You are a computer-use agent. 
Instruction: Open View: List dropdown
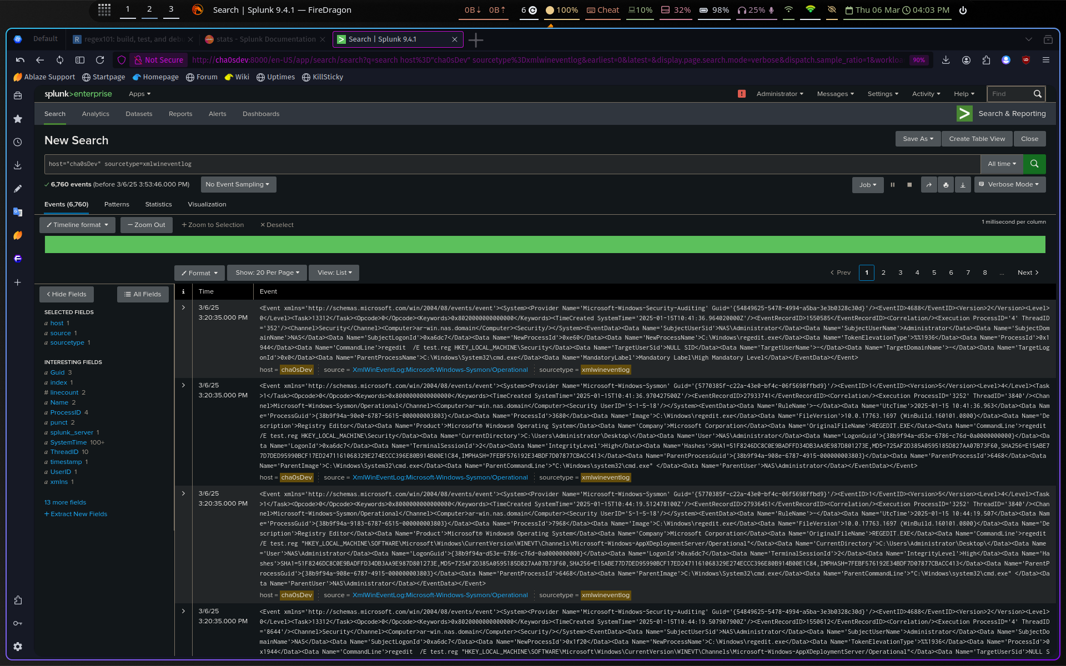pyautogui.click(x=334, y=273)
